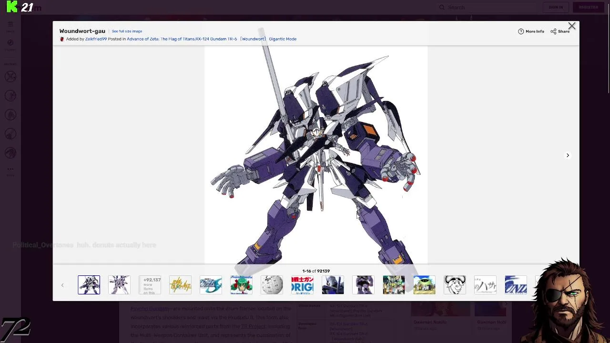The image size is (610, 343).
Task: Open hamburger menu in background left sidebar
Action: pos(10,24)
